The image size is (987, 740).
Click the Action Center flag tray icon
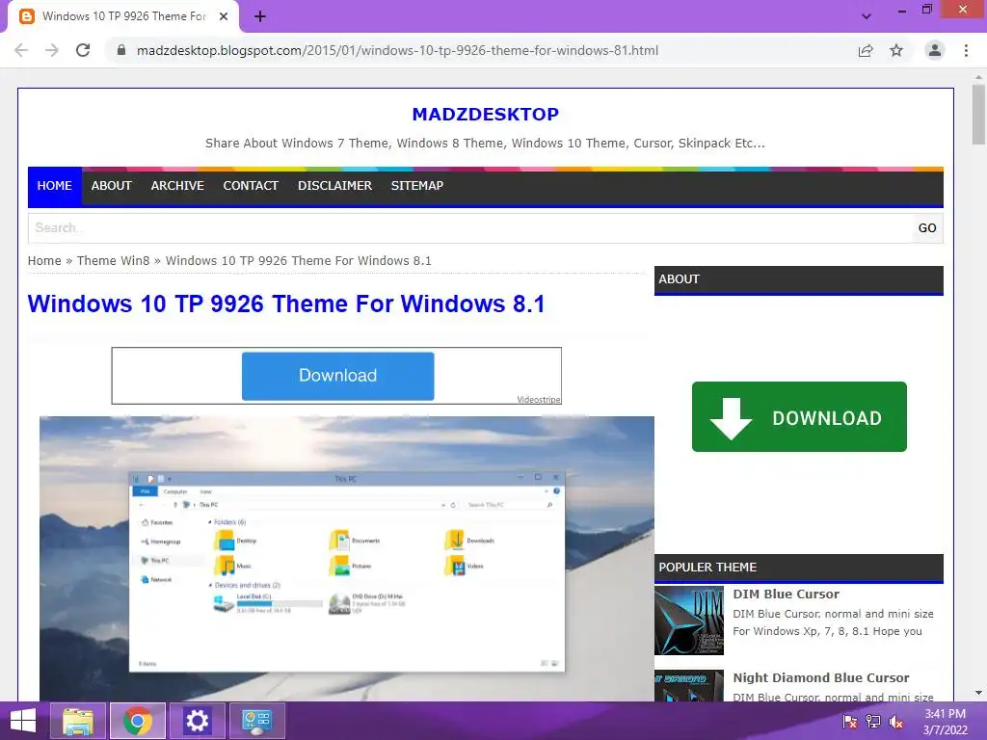(x=849, y=721)
